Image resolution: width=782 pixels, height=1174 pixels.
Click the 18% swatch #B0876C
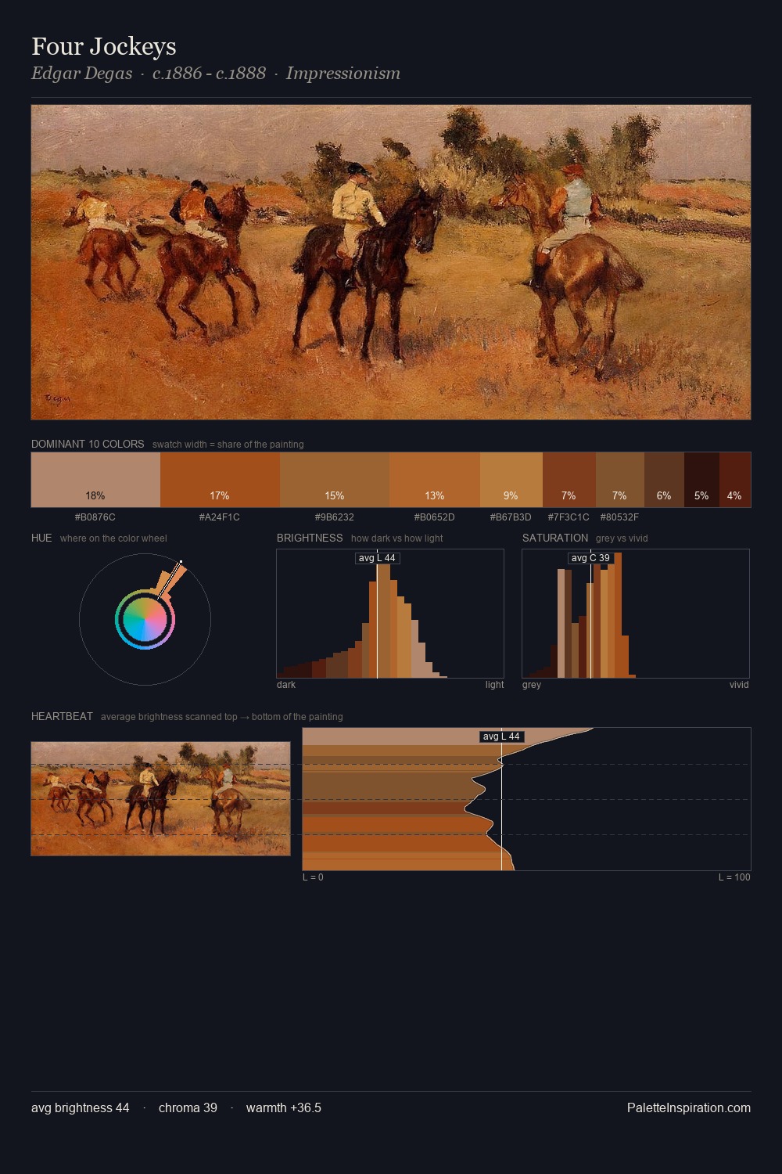click(x=95, y=480)
